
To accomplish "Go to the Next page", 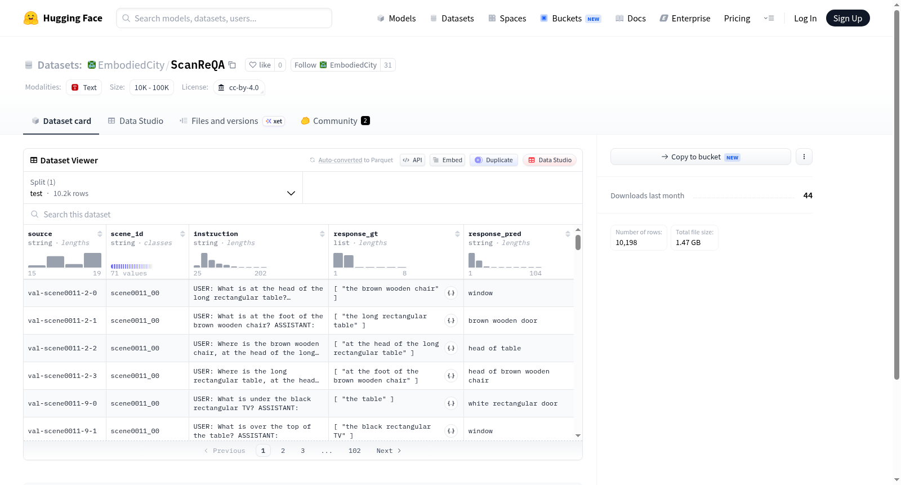I will coord(389,451).
